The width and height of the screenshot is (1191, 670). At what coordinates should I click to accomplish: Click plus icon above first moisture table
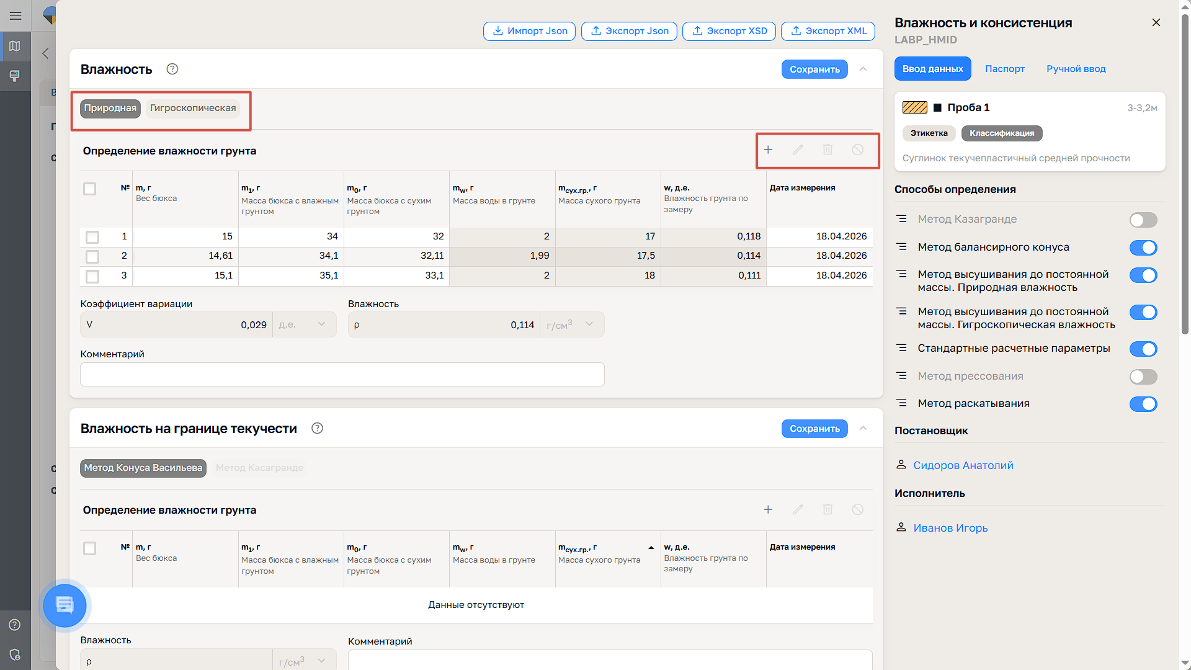point(768,150)
